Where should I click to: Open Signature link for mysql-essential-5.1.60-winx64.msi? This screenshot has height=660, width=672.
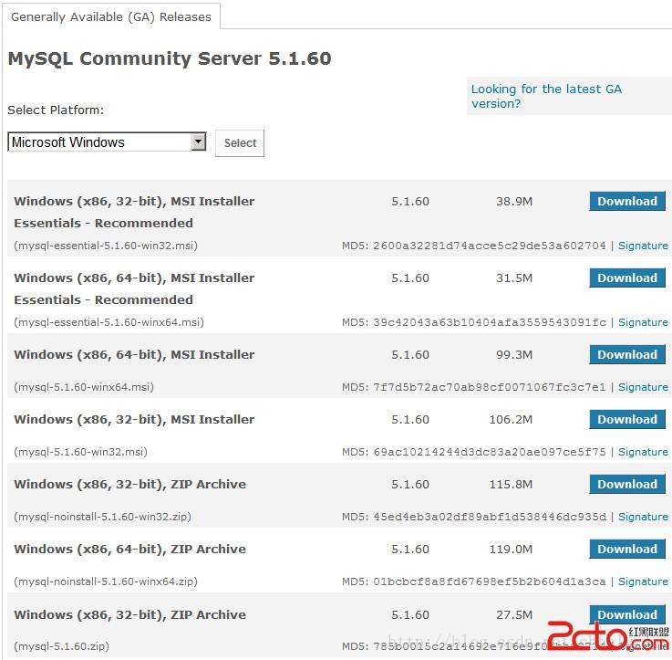[x=643, y=322]
